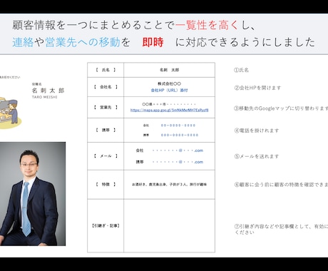Open the 会社HP（URL）添付 link

(x=169, y=91)
